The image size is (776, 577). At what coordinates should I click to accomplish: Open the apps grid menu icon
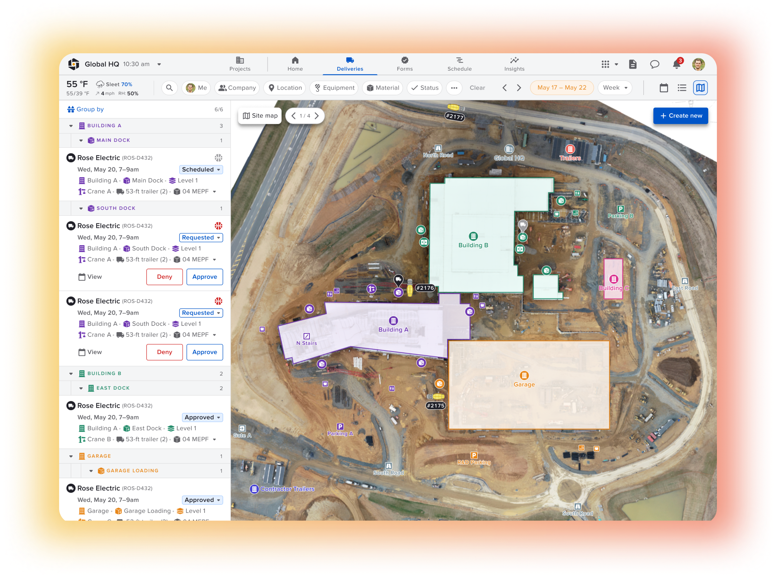coord(605,64)
